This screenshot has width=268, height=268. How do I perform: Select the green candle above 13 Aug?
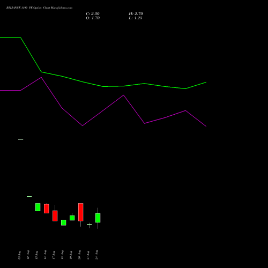38,207
